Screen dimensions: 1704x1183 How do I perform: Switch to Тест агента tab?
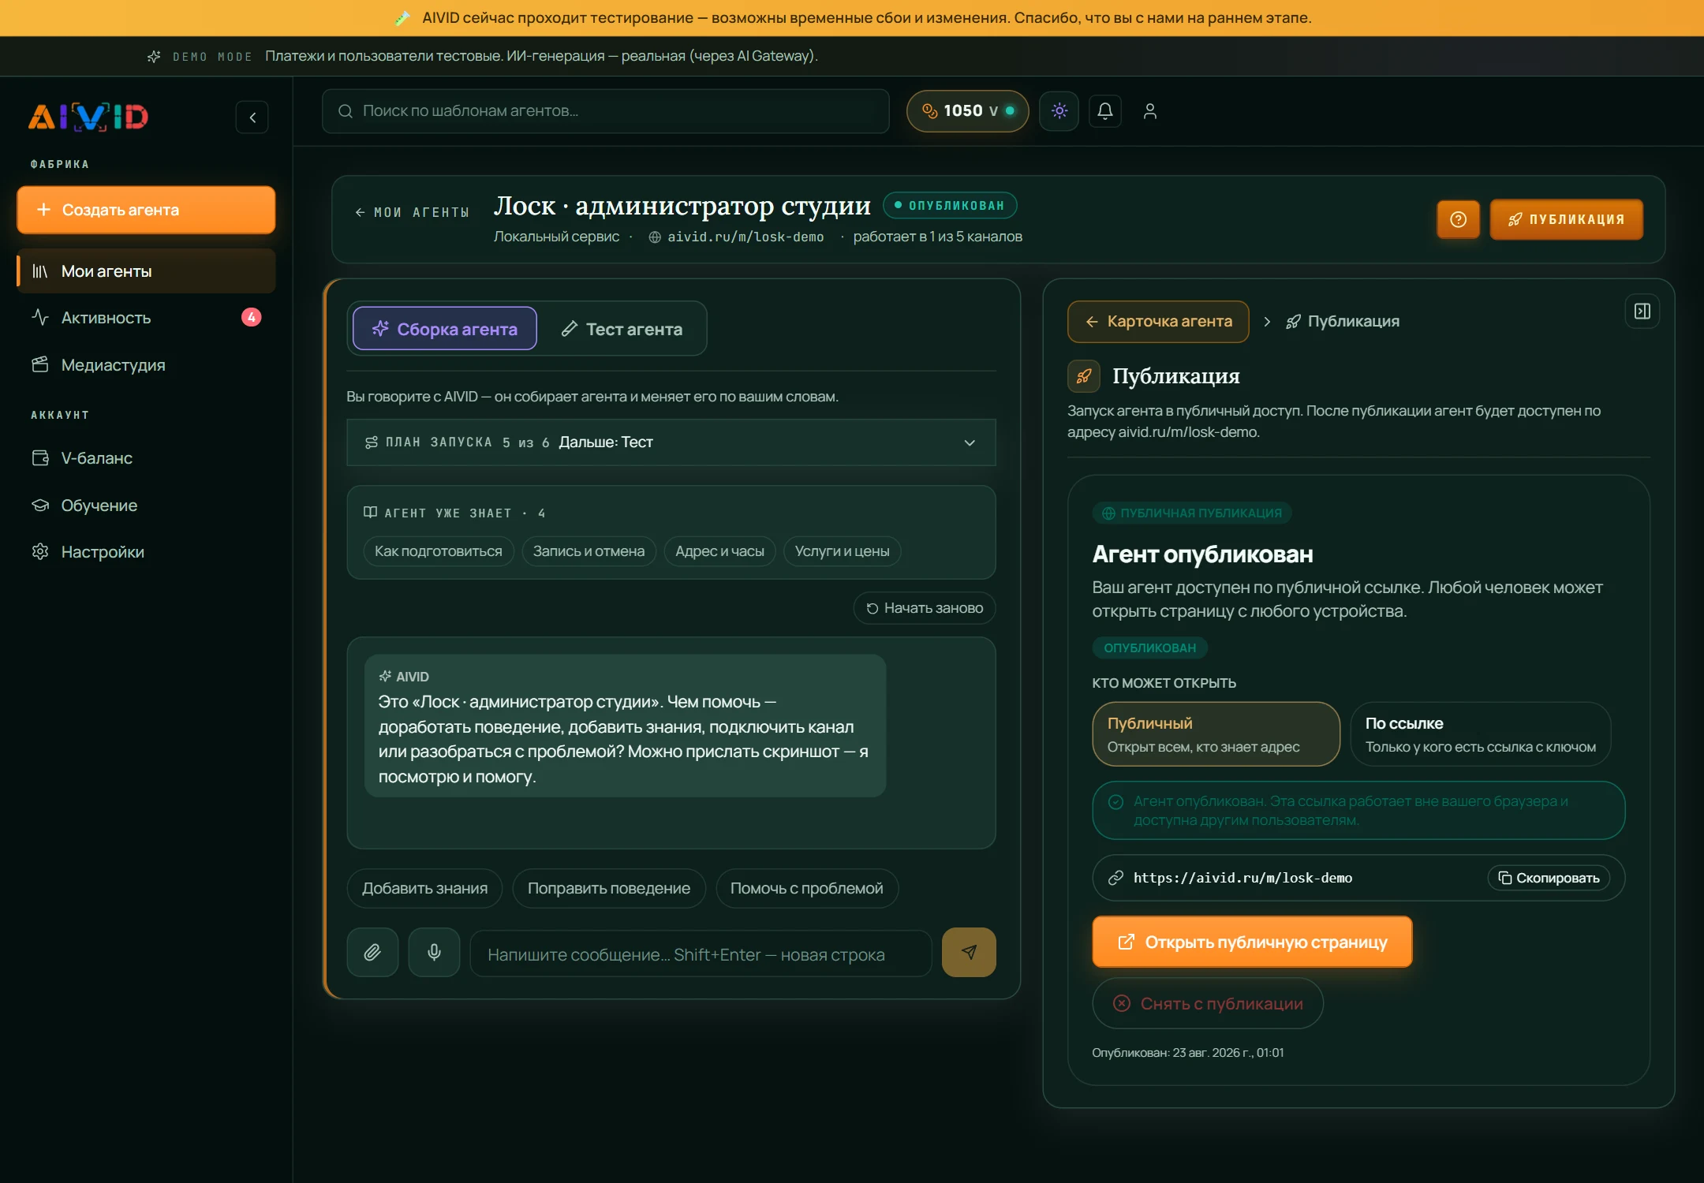click(622, 329)
